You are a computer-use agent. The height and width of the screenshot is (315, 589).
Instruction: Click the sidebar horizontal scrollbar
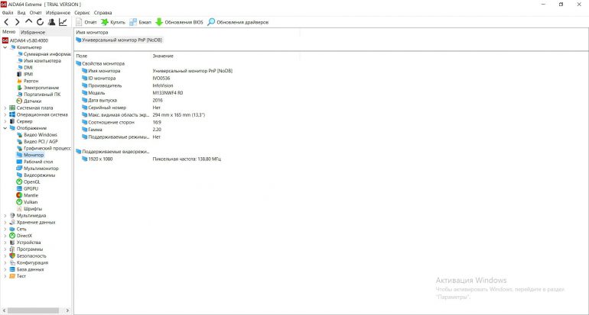(33, 310)
